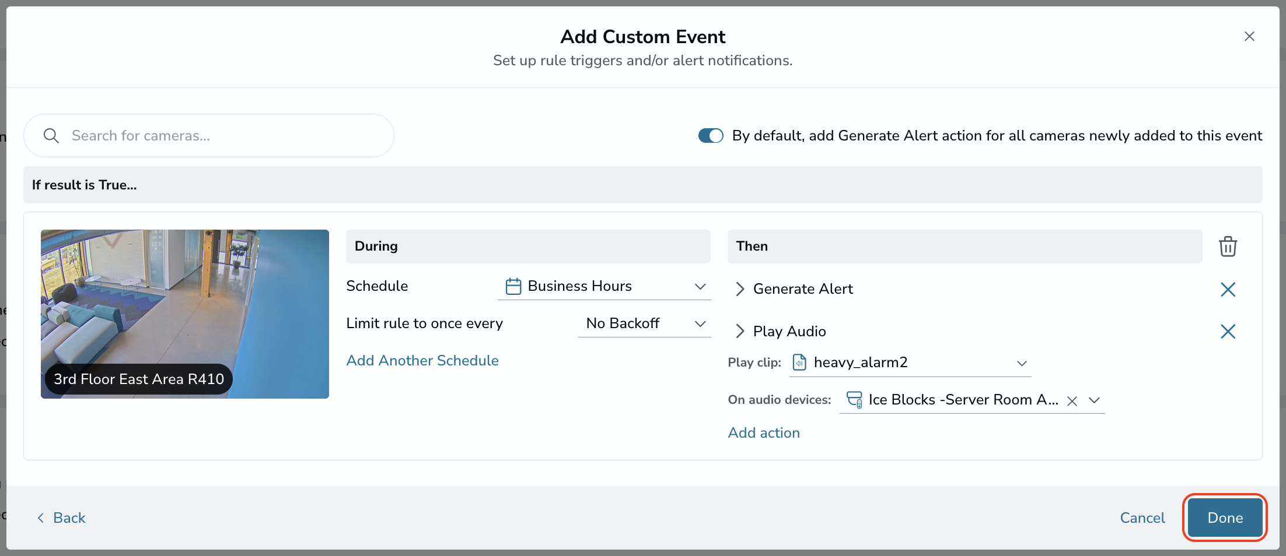Click Add Another Schedule link
This screenshot has height=556, width=1286.
(x=422, y=361)
